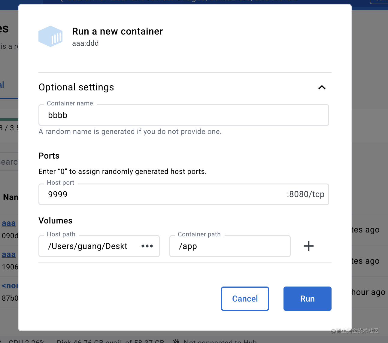The image size is (388, 343).
Task: Click the images Search box in the background
Action: click(9, 162)
